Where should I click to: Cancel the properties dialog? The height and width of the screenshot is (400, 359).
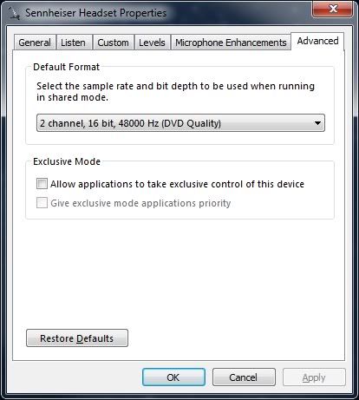coord(244,377)
